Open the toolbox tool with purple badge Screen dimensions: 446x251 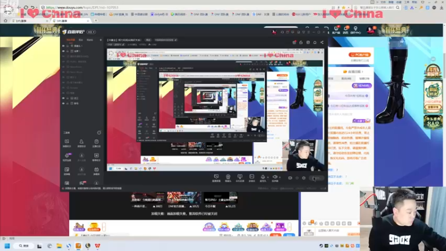[x=67, y=157]
